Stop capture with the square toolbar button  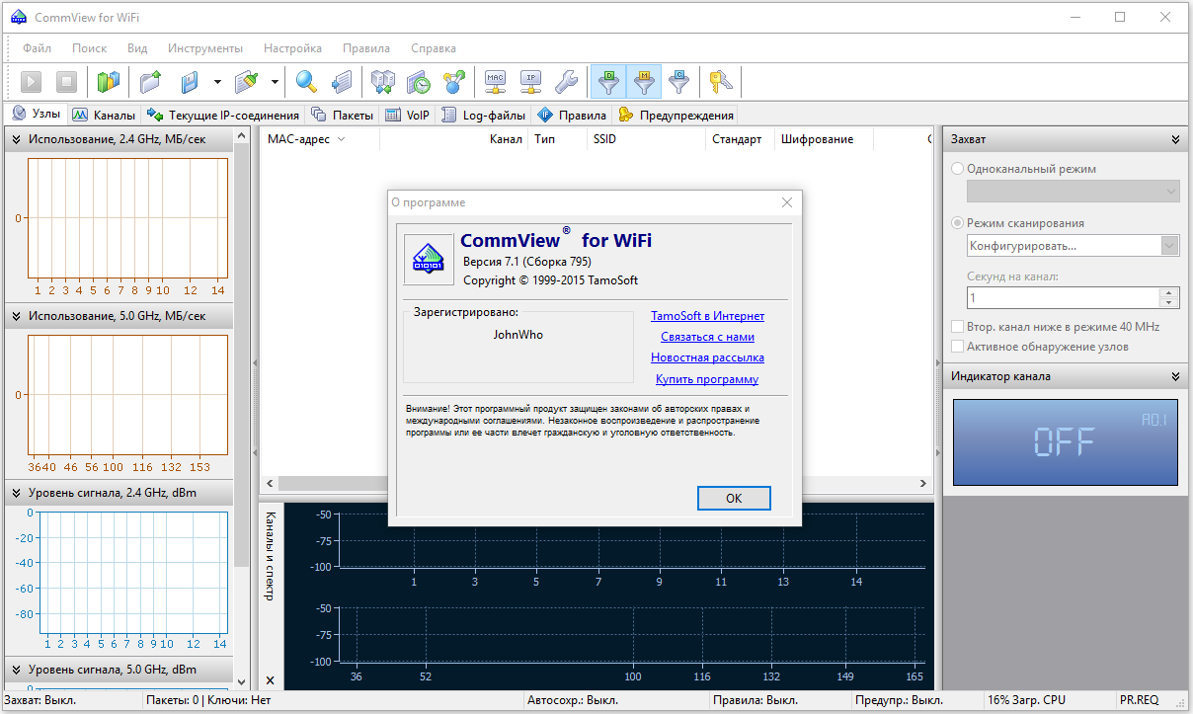pyautogui.click(x=65, y=82)
